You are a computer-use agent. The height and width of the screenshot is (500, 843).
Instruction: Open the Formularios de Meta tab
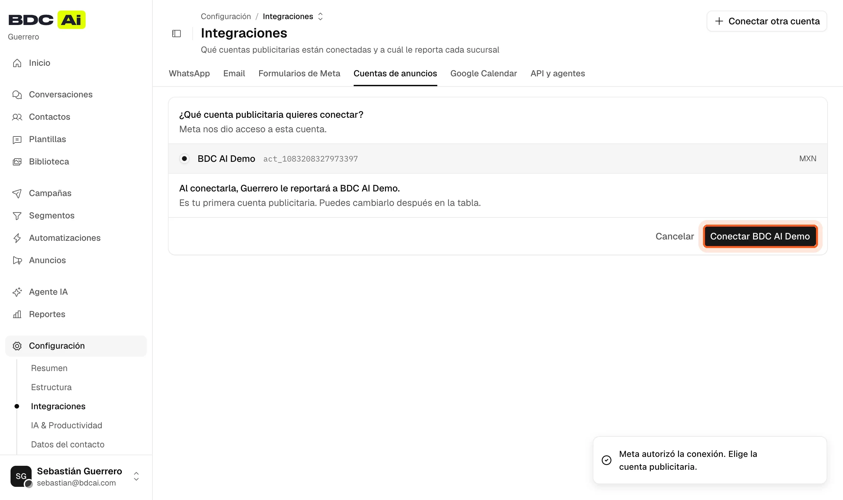299,73
